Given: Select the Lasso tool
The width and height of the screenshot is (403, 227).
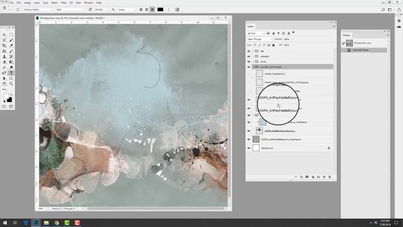Looking at the screenshot, I should click(4, 40).
